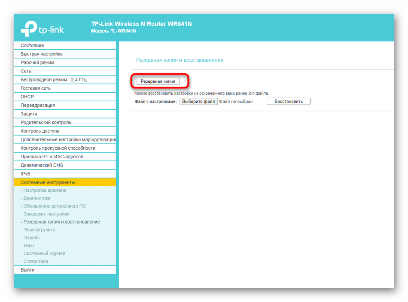Screen dimensions: 408x302
Task: Click the Восстановить restore button
Action: (288, 102)
